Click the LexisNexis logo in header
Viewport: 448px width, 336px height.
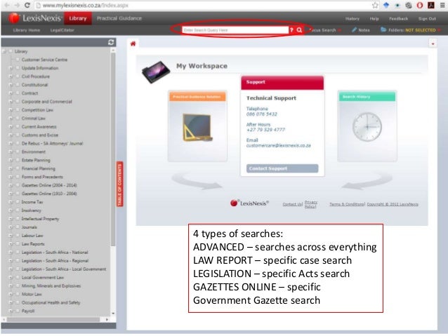coord(35,18)
